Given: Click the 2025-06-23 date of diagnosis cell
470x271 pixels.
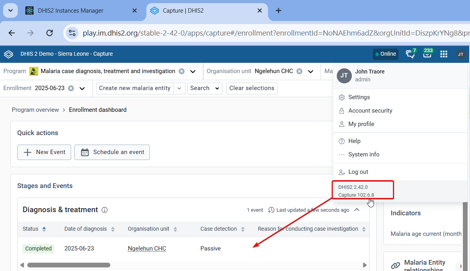Looking at the screenshot, I should click(x=79, y=248).
